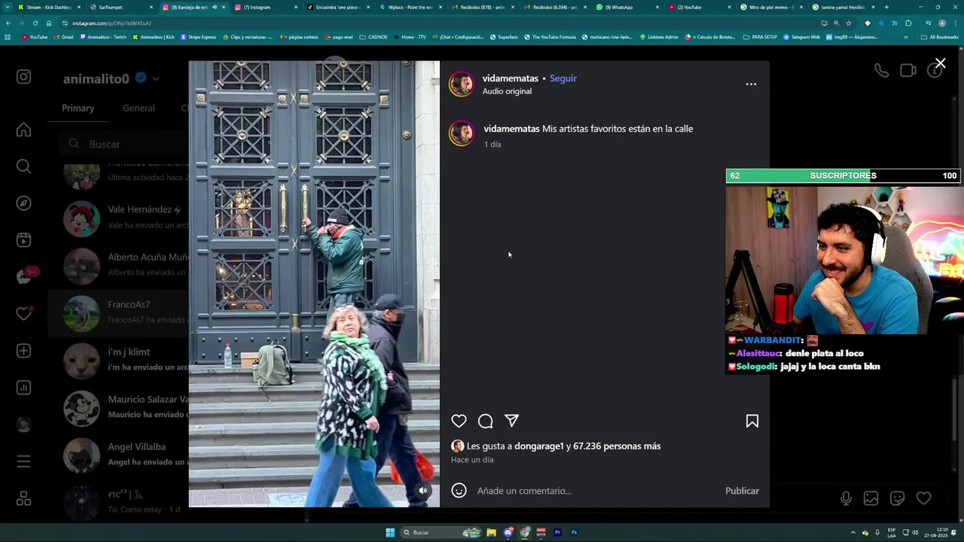Open the grid apps icon at sidebar bottom

pyautogui.click(x=23, y=498)
